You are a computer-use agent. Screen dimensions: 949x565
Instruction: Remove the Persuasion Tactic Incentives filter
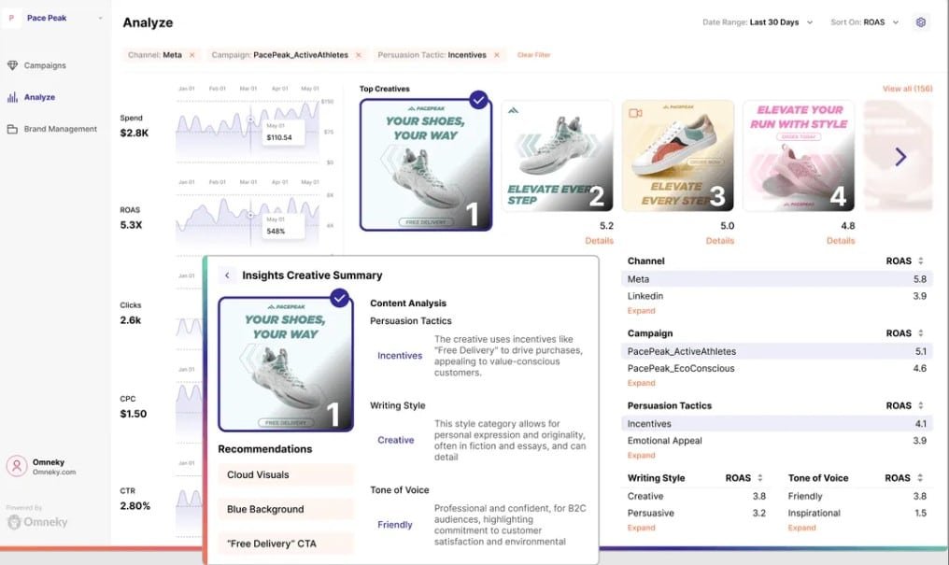click(497, 55)
